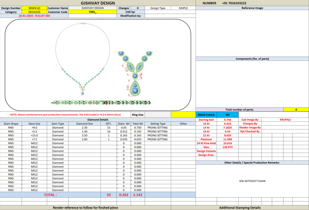Select PRONG SETTING in the +15.0 row
The width and height of the screenshot is (309, 210).
[x=158, y=135]
